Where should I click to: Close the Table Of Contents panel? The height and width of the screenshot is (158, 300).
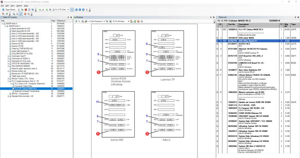(x=71, y=17)
